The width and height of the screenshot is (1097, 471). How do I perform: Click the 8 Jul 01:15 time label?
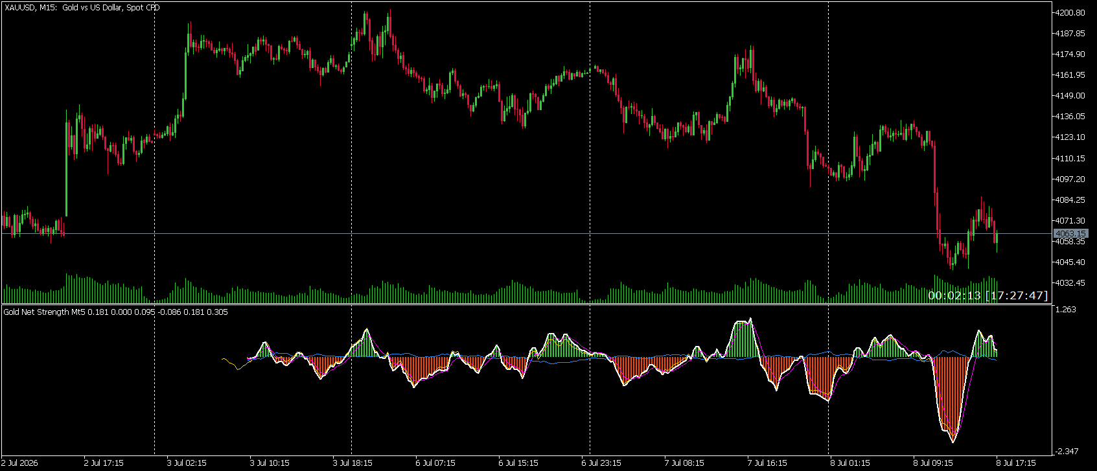click(x=850, y=463)
